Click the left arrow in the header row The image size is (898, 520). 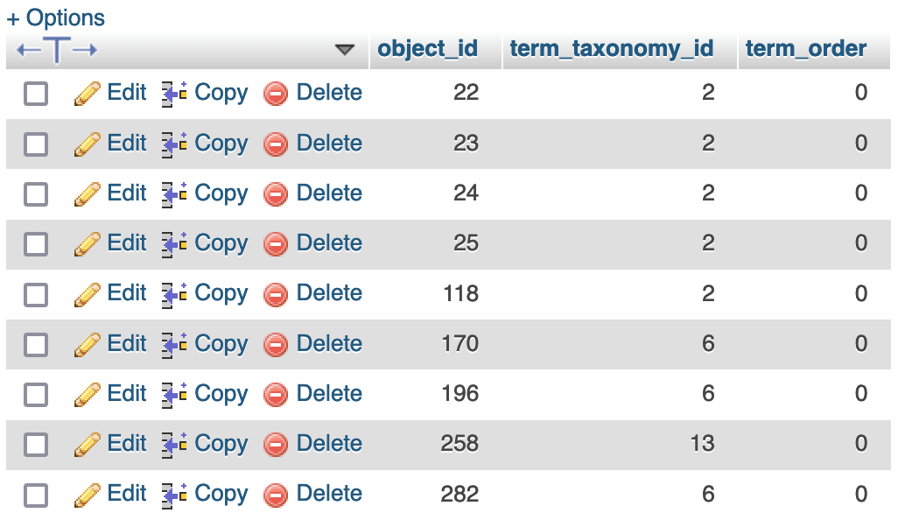pos(25,49)
